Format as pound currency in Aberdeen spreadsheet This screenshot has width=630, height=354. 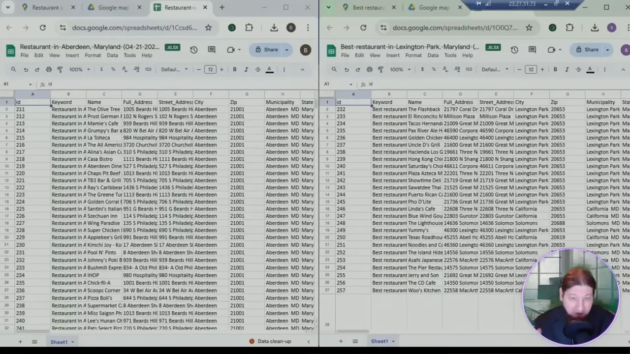point(101,69)
